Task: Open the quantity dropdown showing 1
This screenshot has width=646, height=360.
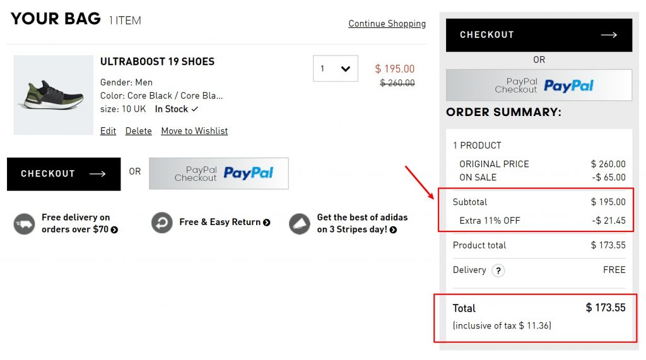Action: pos(336,69)
